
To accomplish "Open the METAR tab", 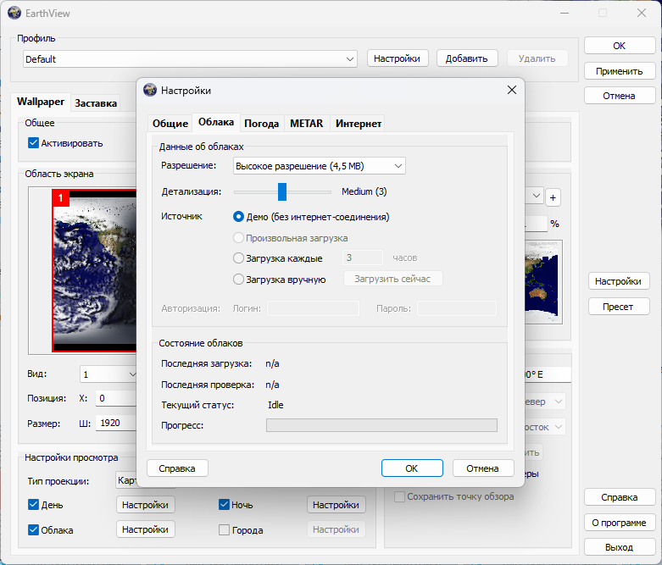I will pos(306,124).
